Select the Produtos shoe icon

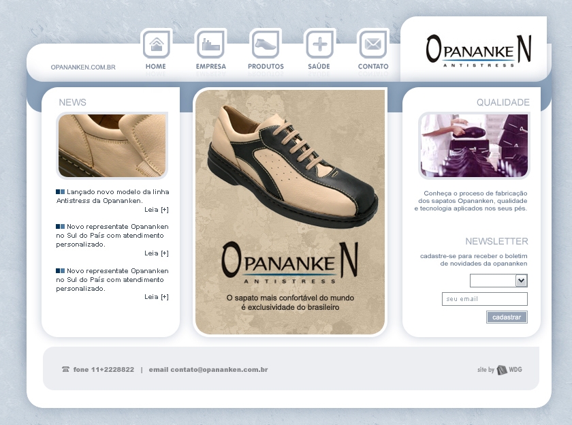(x=266, y=44)
